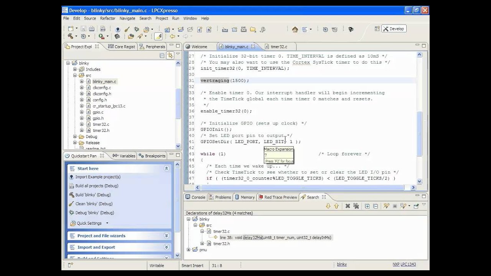
Task: Click Import Example project(s) link
Action: click(97, 177)
